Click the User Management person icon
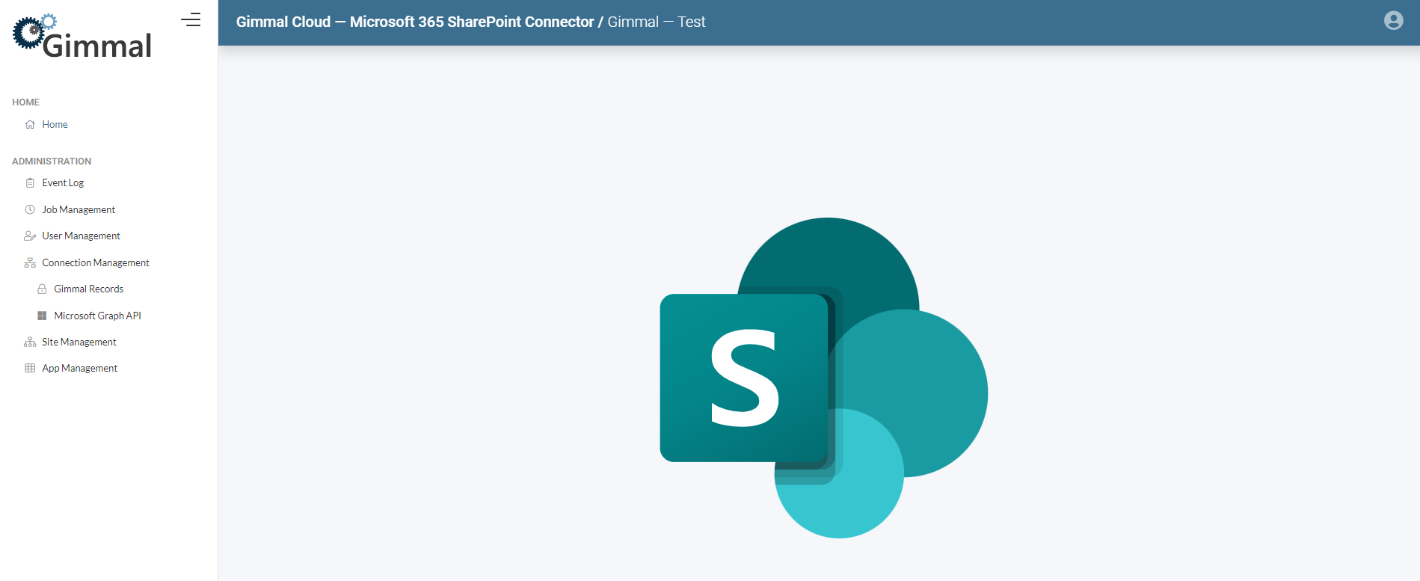Image resolution: width=1420 pixels, height=581 pixels. click(30, 236)
